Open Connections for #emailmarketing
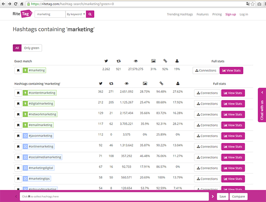The image size is (266, 202). (x=207, y=125)
